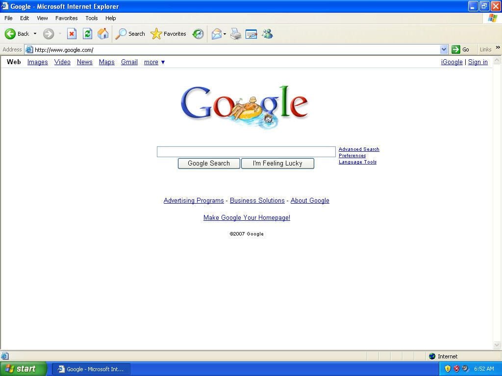Open Favorites star in toolbar
502x376 pixels.
tap(169, 34)
